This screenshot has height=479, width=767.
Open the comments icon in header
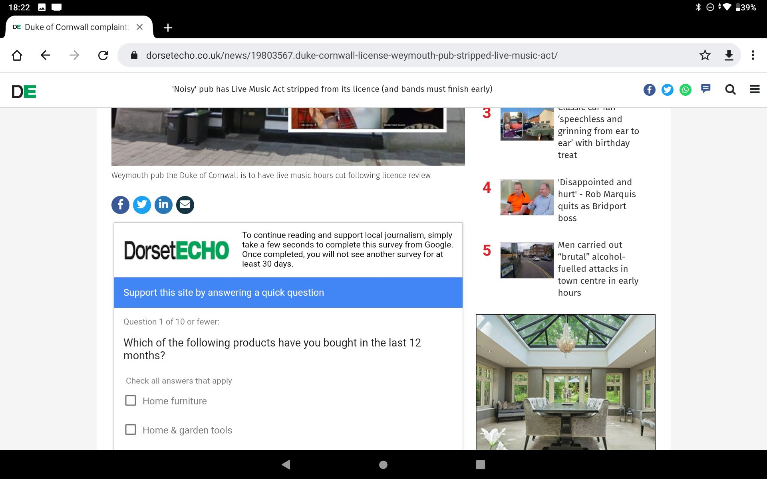tap(706, 89)
